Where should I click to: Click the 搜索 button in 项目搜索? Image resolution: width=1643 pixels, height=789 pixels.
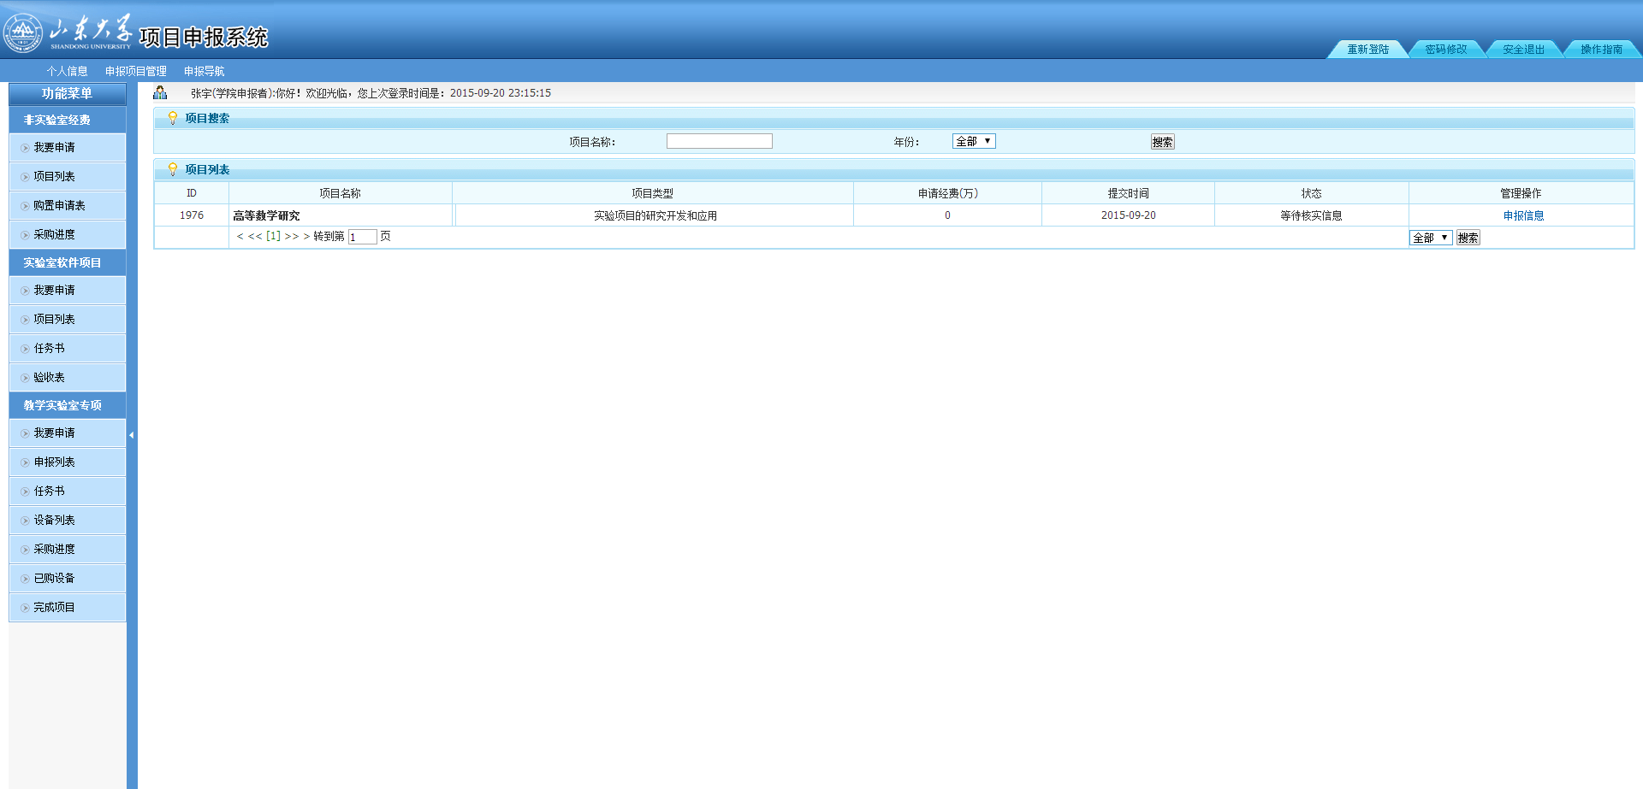coord(1162,142)
